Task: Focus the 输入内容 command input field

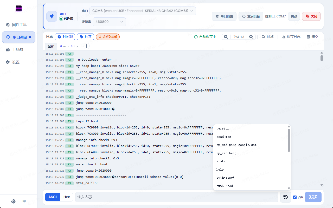Action: tap(177, 197)
